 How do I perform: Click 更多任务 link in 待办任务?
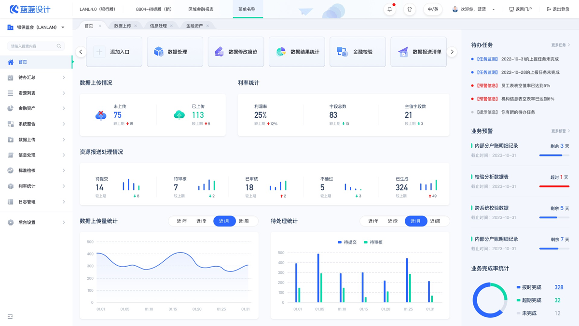coord(560,45)
